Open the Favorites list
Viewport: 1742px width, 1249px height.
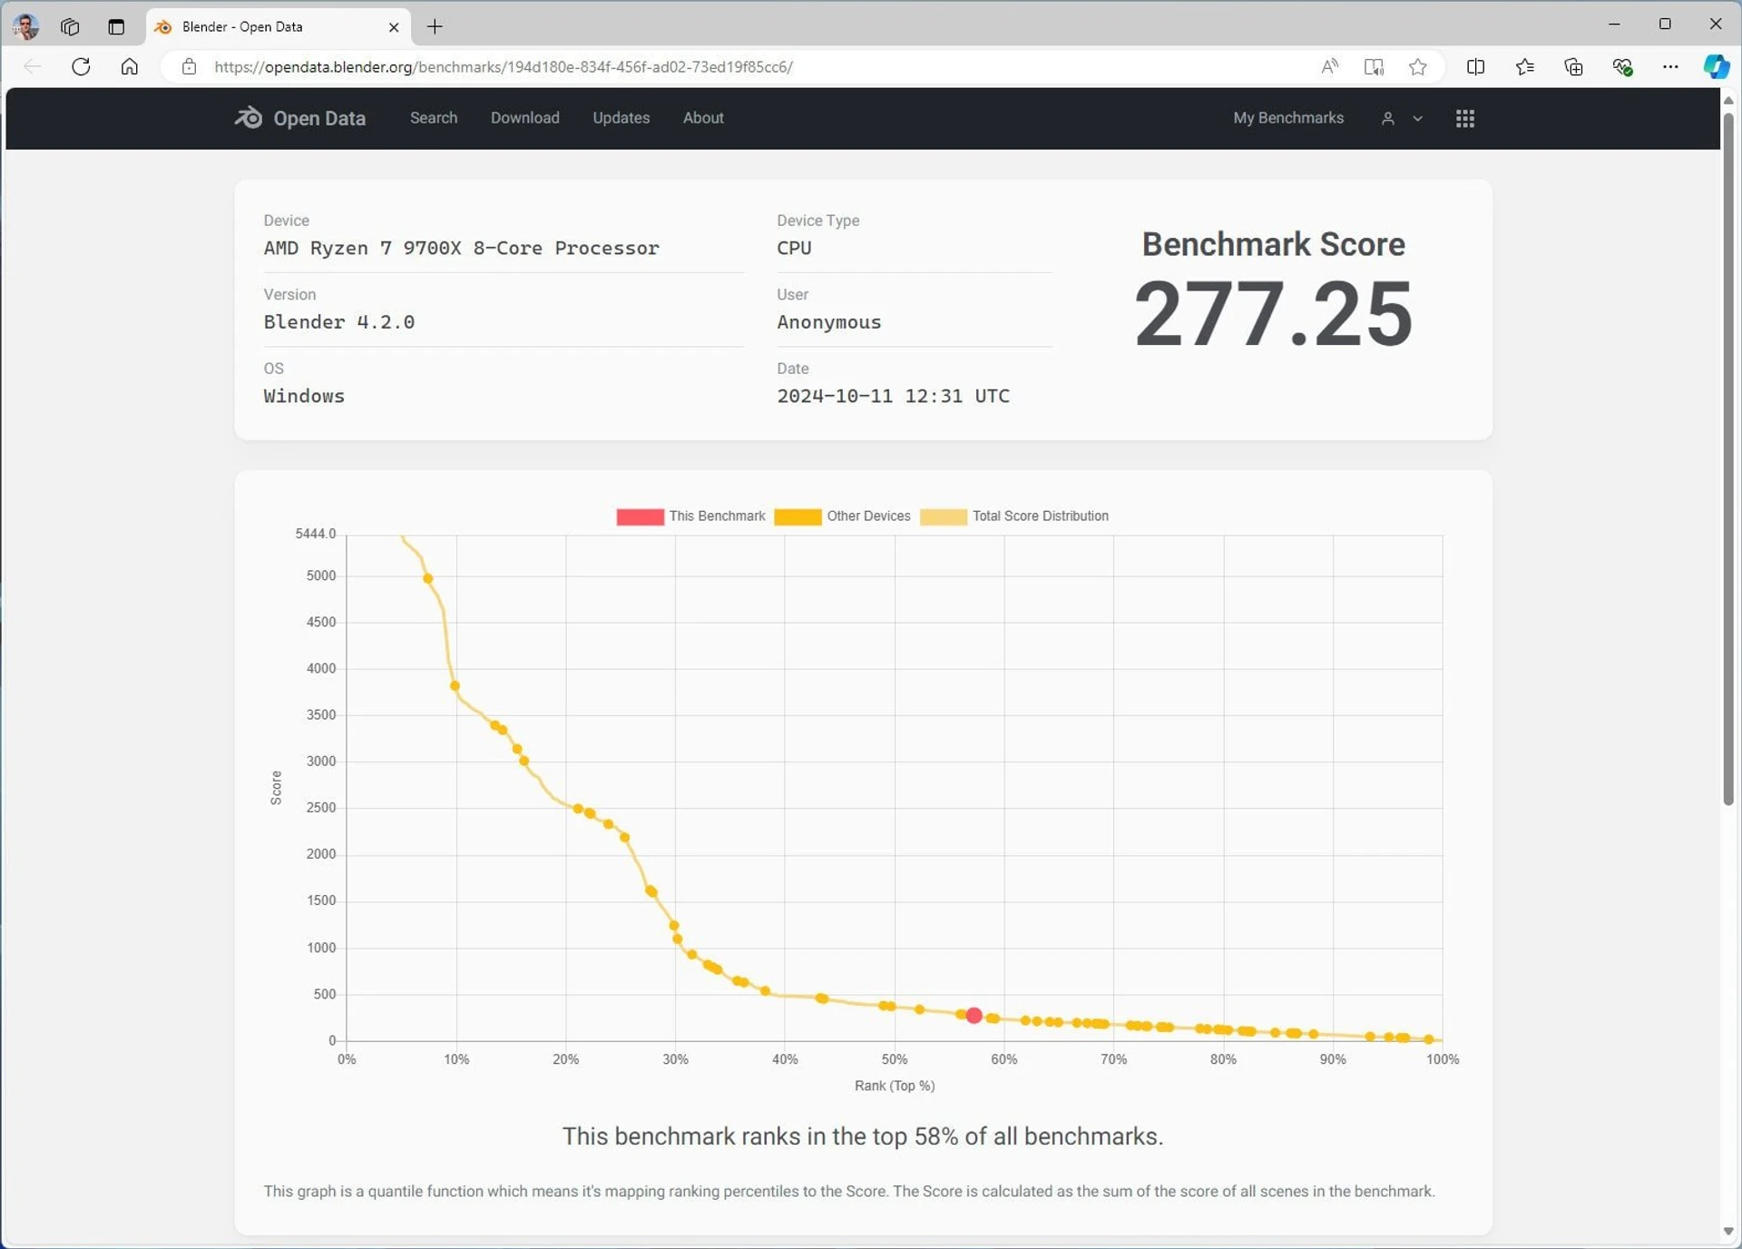coord(1525,66)
